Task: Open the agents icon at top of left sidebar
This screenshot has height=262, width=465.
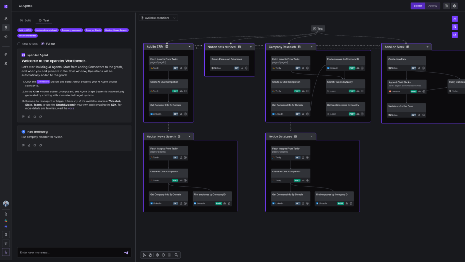Action: point(5,19)
